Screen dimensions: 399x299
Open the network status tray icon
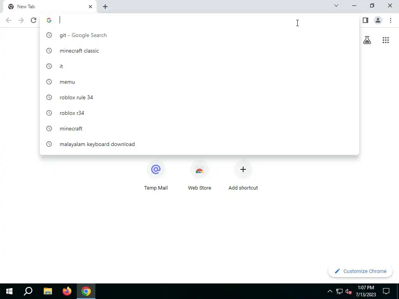(339, 291)
